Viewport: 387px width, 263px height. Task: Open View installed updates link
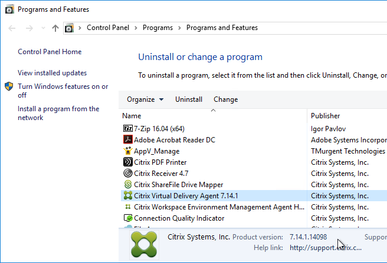click(x=52, y=73)
